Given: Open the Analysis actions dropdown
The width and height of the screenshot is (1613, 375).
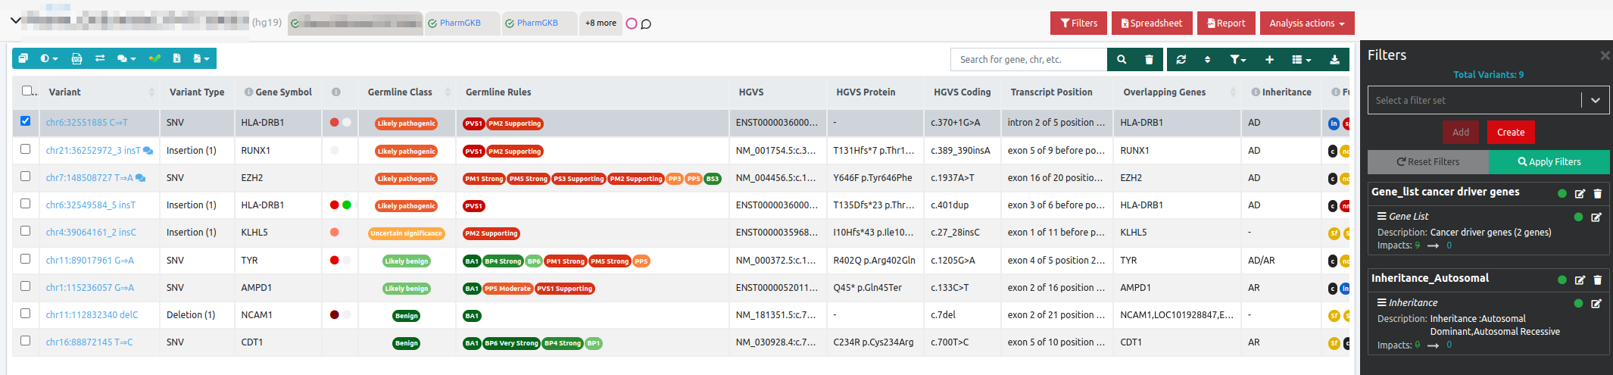Looking at the screenshot, I should [x=1306, y=23].
